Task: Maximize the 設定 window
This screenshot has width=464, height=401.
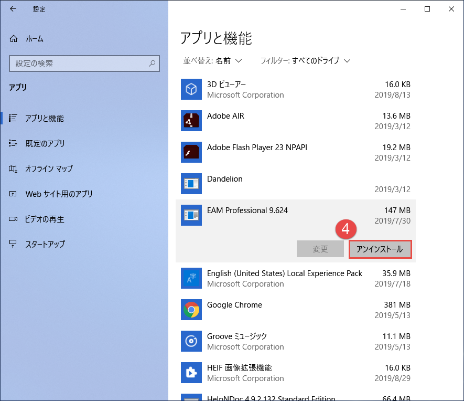Action: coord(427,9)
